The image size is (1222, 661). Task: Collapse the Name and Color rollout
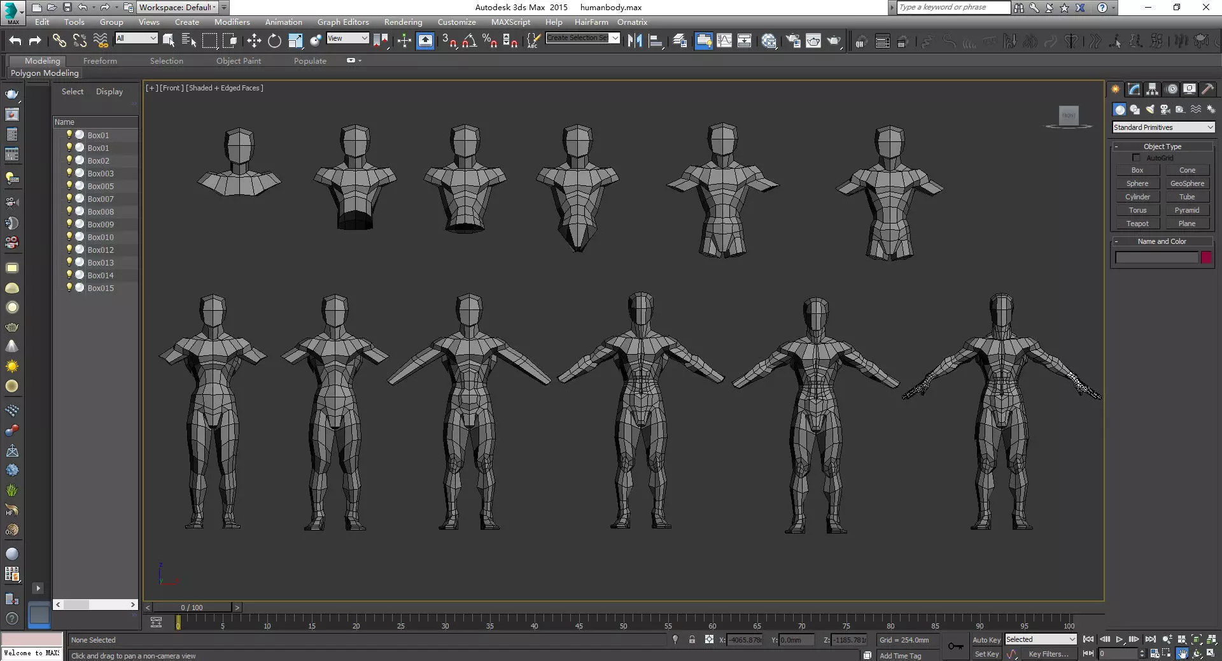click(1162, 241)
